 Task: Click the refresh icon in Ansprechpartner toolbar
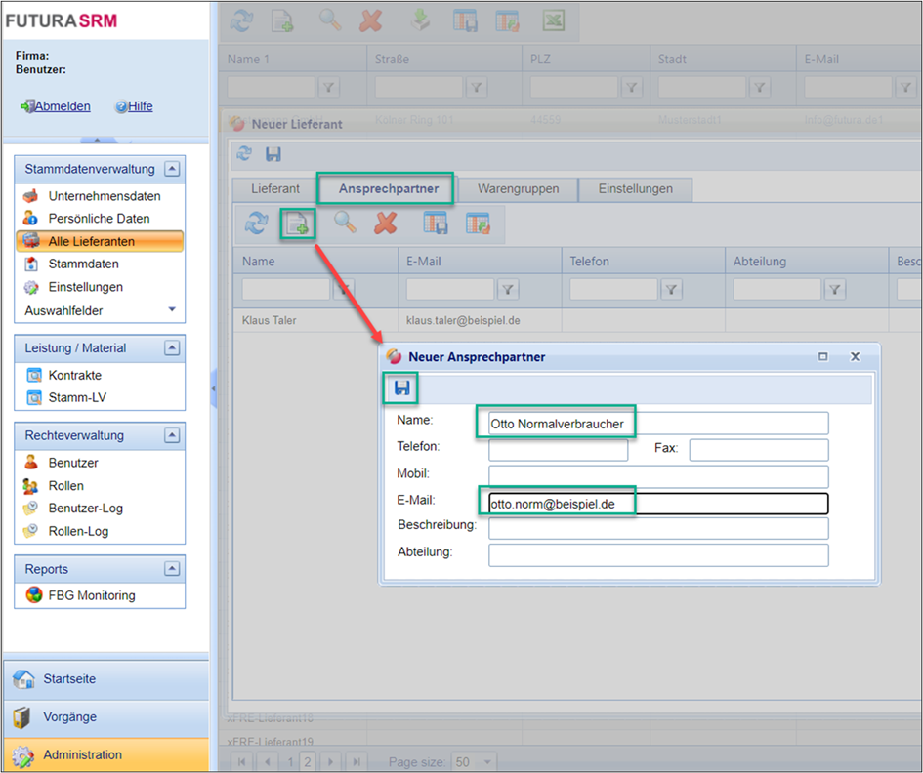click(256, 224)
